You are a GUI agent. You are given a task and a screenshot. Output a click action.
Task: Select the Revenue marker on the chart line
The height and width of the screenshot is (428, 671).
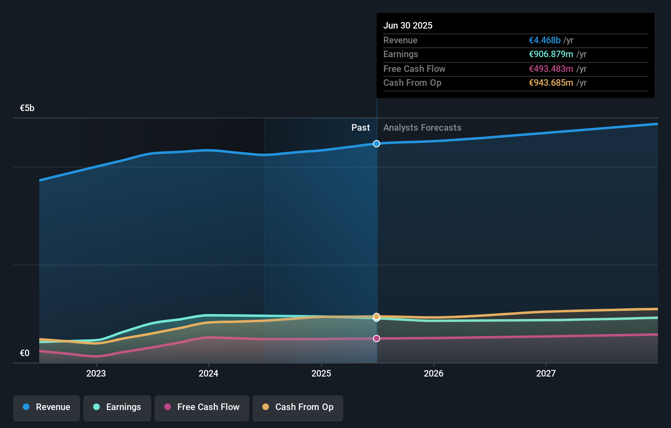pos(376,143)
